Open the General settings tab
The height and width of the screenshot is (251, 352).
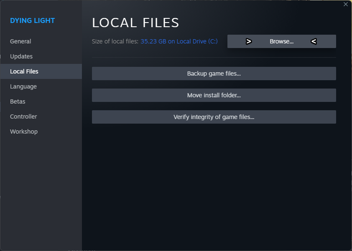[41, 41]
